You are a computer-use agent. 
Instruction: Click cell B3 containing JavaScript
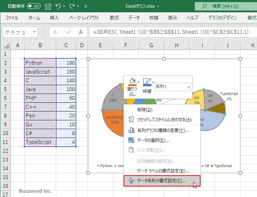coord(40,71)
